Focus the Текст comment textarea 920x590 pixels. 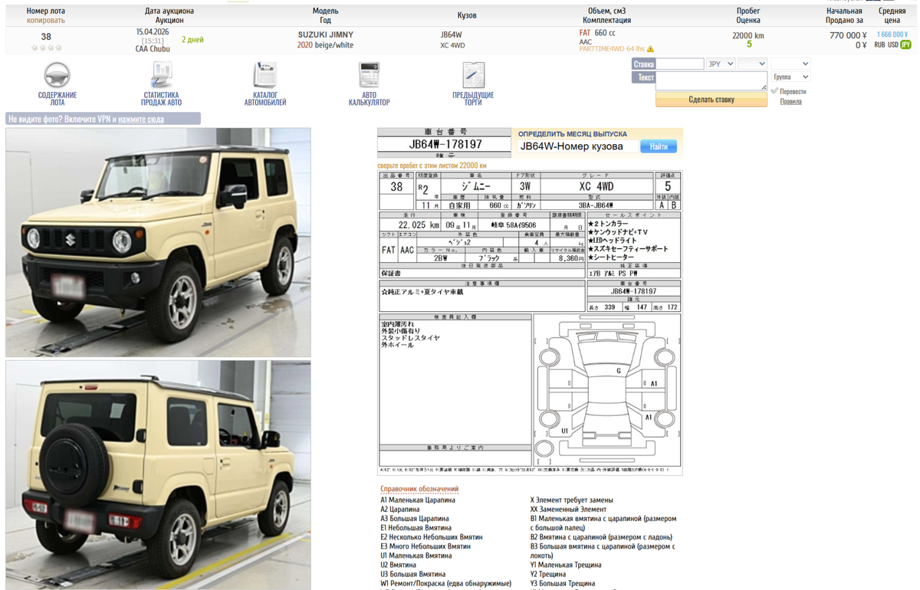pos(711,81)
